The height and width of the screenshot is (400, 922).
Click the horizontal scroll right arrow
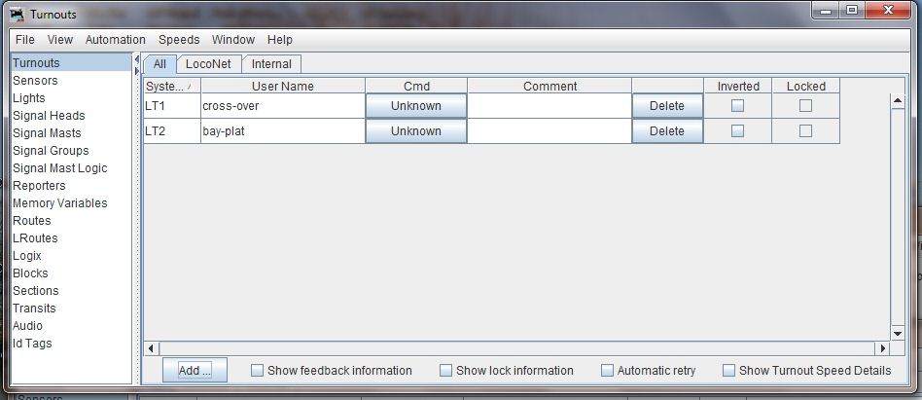(x=882, y=348)
